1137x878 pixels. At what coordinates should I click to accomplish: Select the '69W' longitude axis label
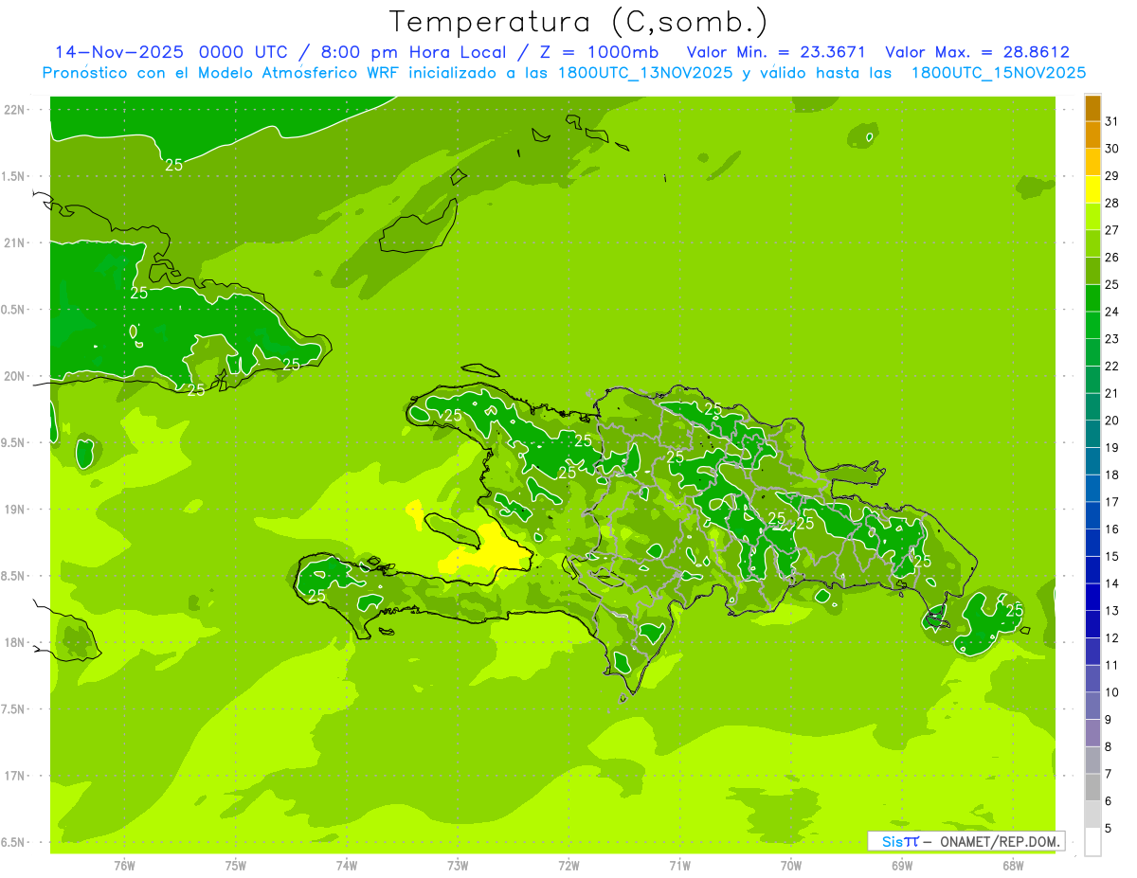(902, 865)
